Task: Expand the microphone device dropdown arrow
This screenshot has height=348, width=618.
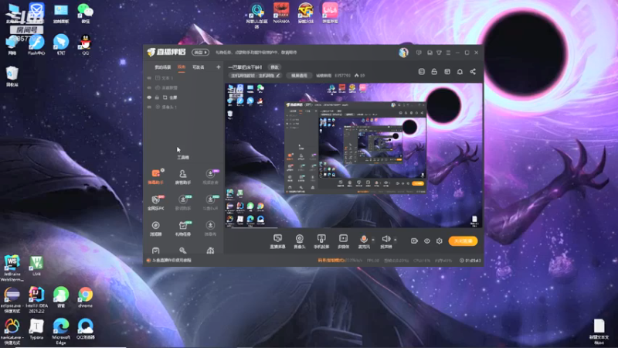Action: [x=373, y=240]
